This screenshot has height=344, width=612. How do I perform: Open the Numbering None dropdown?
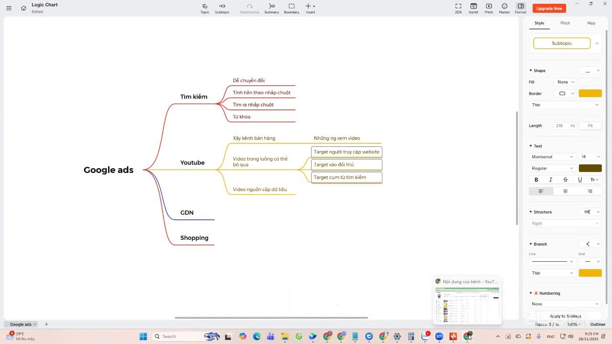(x=565, y=304)
